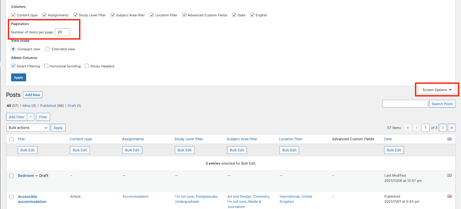Select the Compact view radio button
The height and width of the screenshot is (209, 461).
click(13, 49)
